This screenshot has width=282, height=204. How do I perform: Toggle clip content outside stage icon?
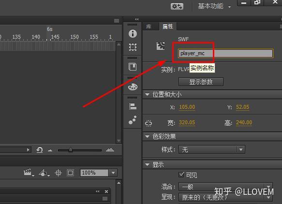[70, 173]
